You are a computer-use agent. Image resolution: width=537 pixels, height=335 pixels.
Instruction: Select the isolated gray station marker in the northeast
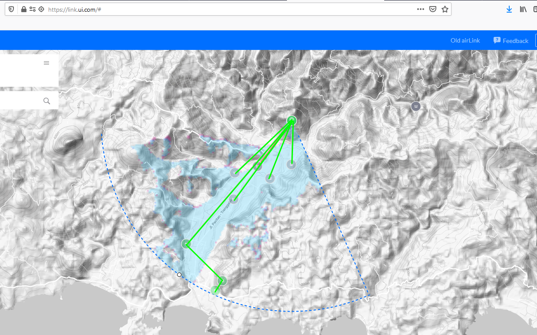(416, 106)
